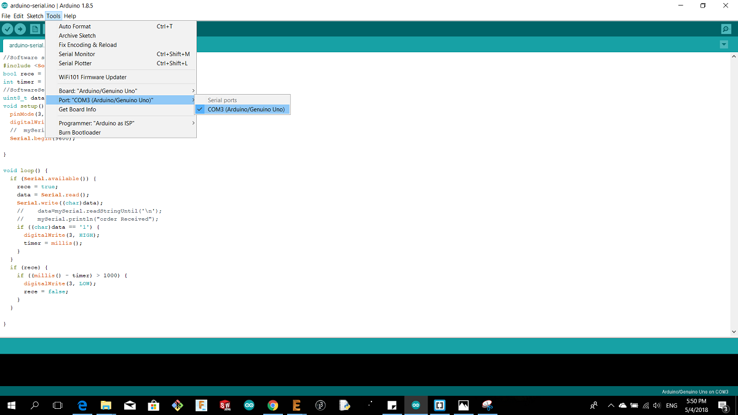The height and width of the screenshot is (415, 738).
Task: Expand the Board Arduino/Genuino Uno submenu
Action: coord(121,91)
